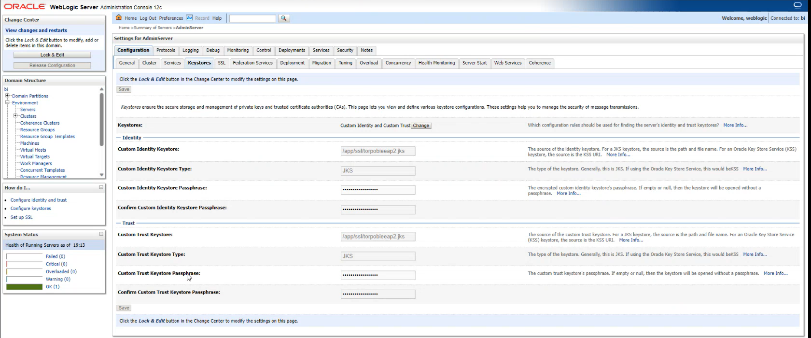Collapse the System Status panel
This screenshot has height=338, width=811.
point(101,234)
